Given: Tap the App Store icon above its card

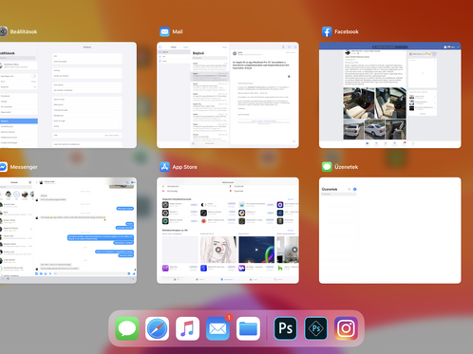Looking at the screenshot, I should pos(164,167).
